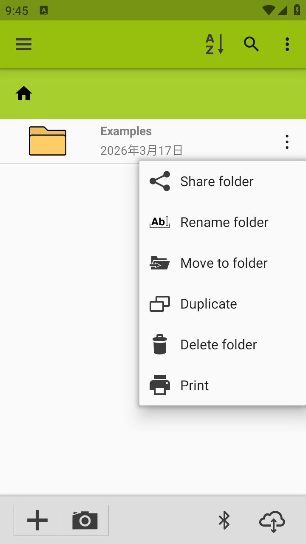This screenshot has width=306, height=544.
Task: Open the hamburger navigation menu
Action: tap(24, 44)
